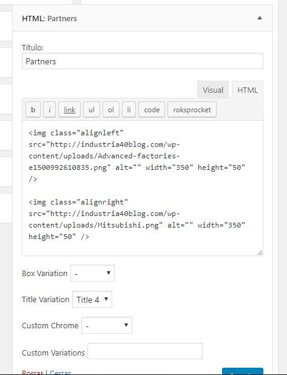Collapse the HTML: Partners widget arrow
This screenshot has height=375, width=287.
[x=260, y=18]
